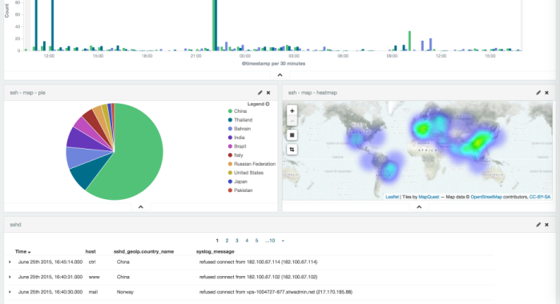Expand spy panel under the pie chart
Screen dimensions: 560x304
141,207
